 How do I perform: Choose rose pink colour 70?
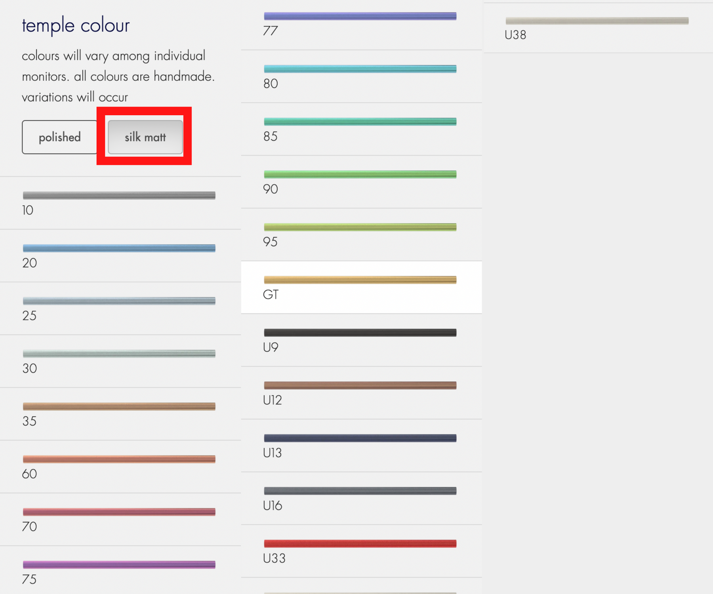(x=119, y=519)
